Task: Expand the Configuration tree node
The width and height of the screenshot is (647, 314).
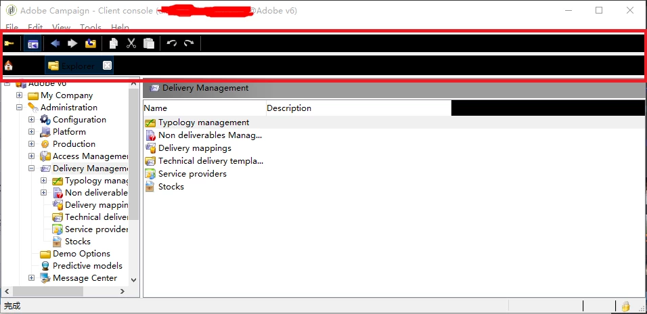Action: tap(31, 120)
